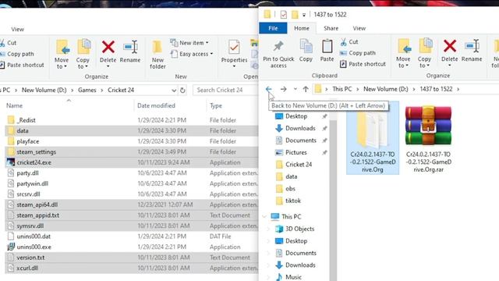Collapse This PC in navigation pane

click(x=264, y=217)
